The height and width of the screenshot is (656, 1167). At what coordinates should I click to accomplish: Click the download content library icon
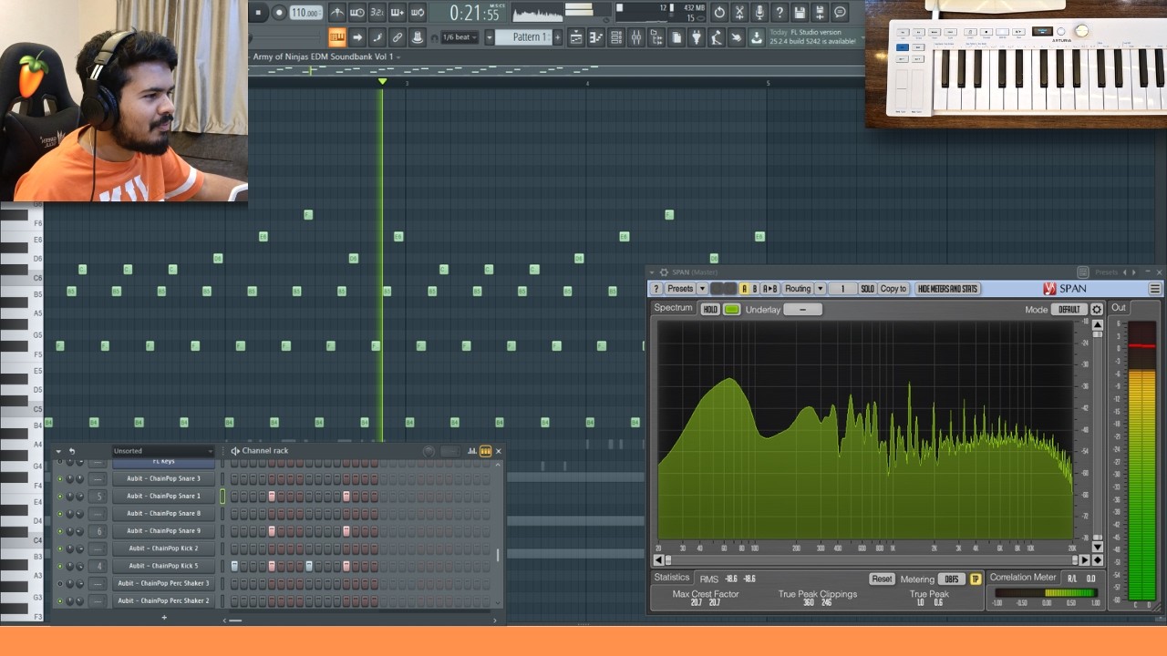pyautogui.click(x=757, y=37)
